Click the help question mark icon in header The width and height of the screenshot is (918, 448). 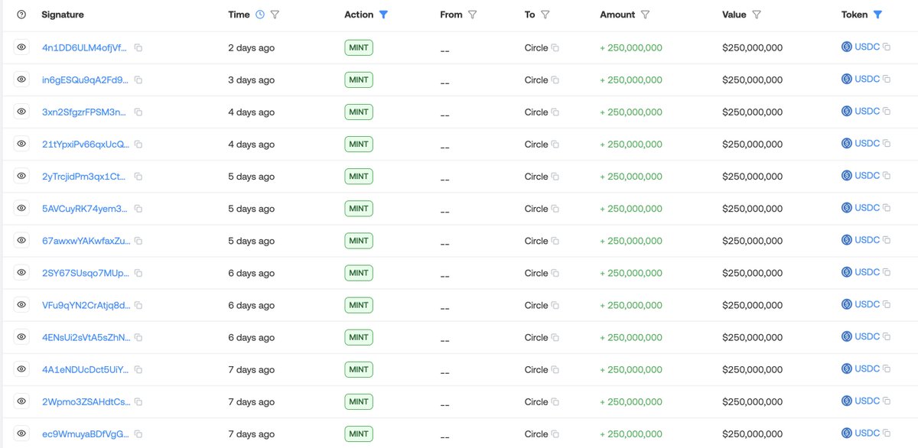click(21, 15)
